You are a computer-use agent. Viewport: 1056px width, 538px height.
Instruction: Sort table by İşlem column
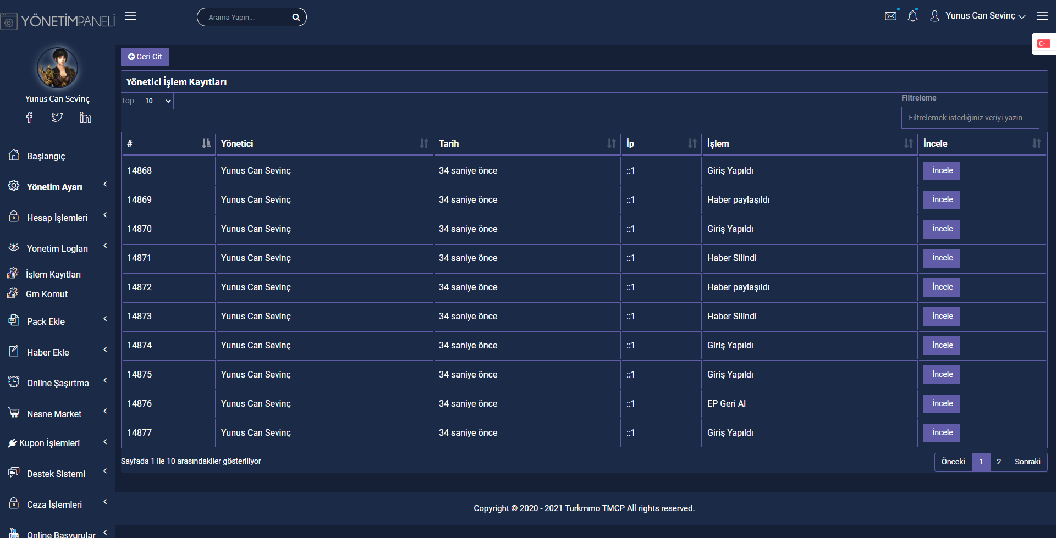click(809, 143)
